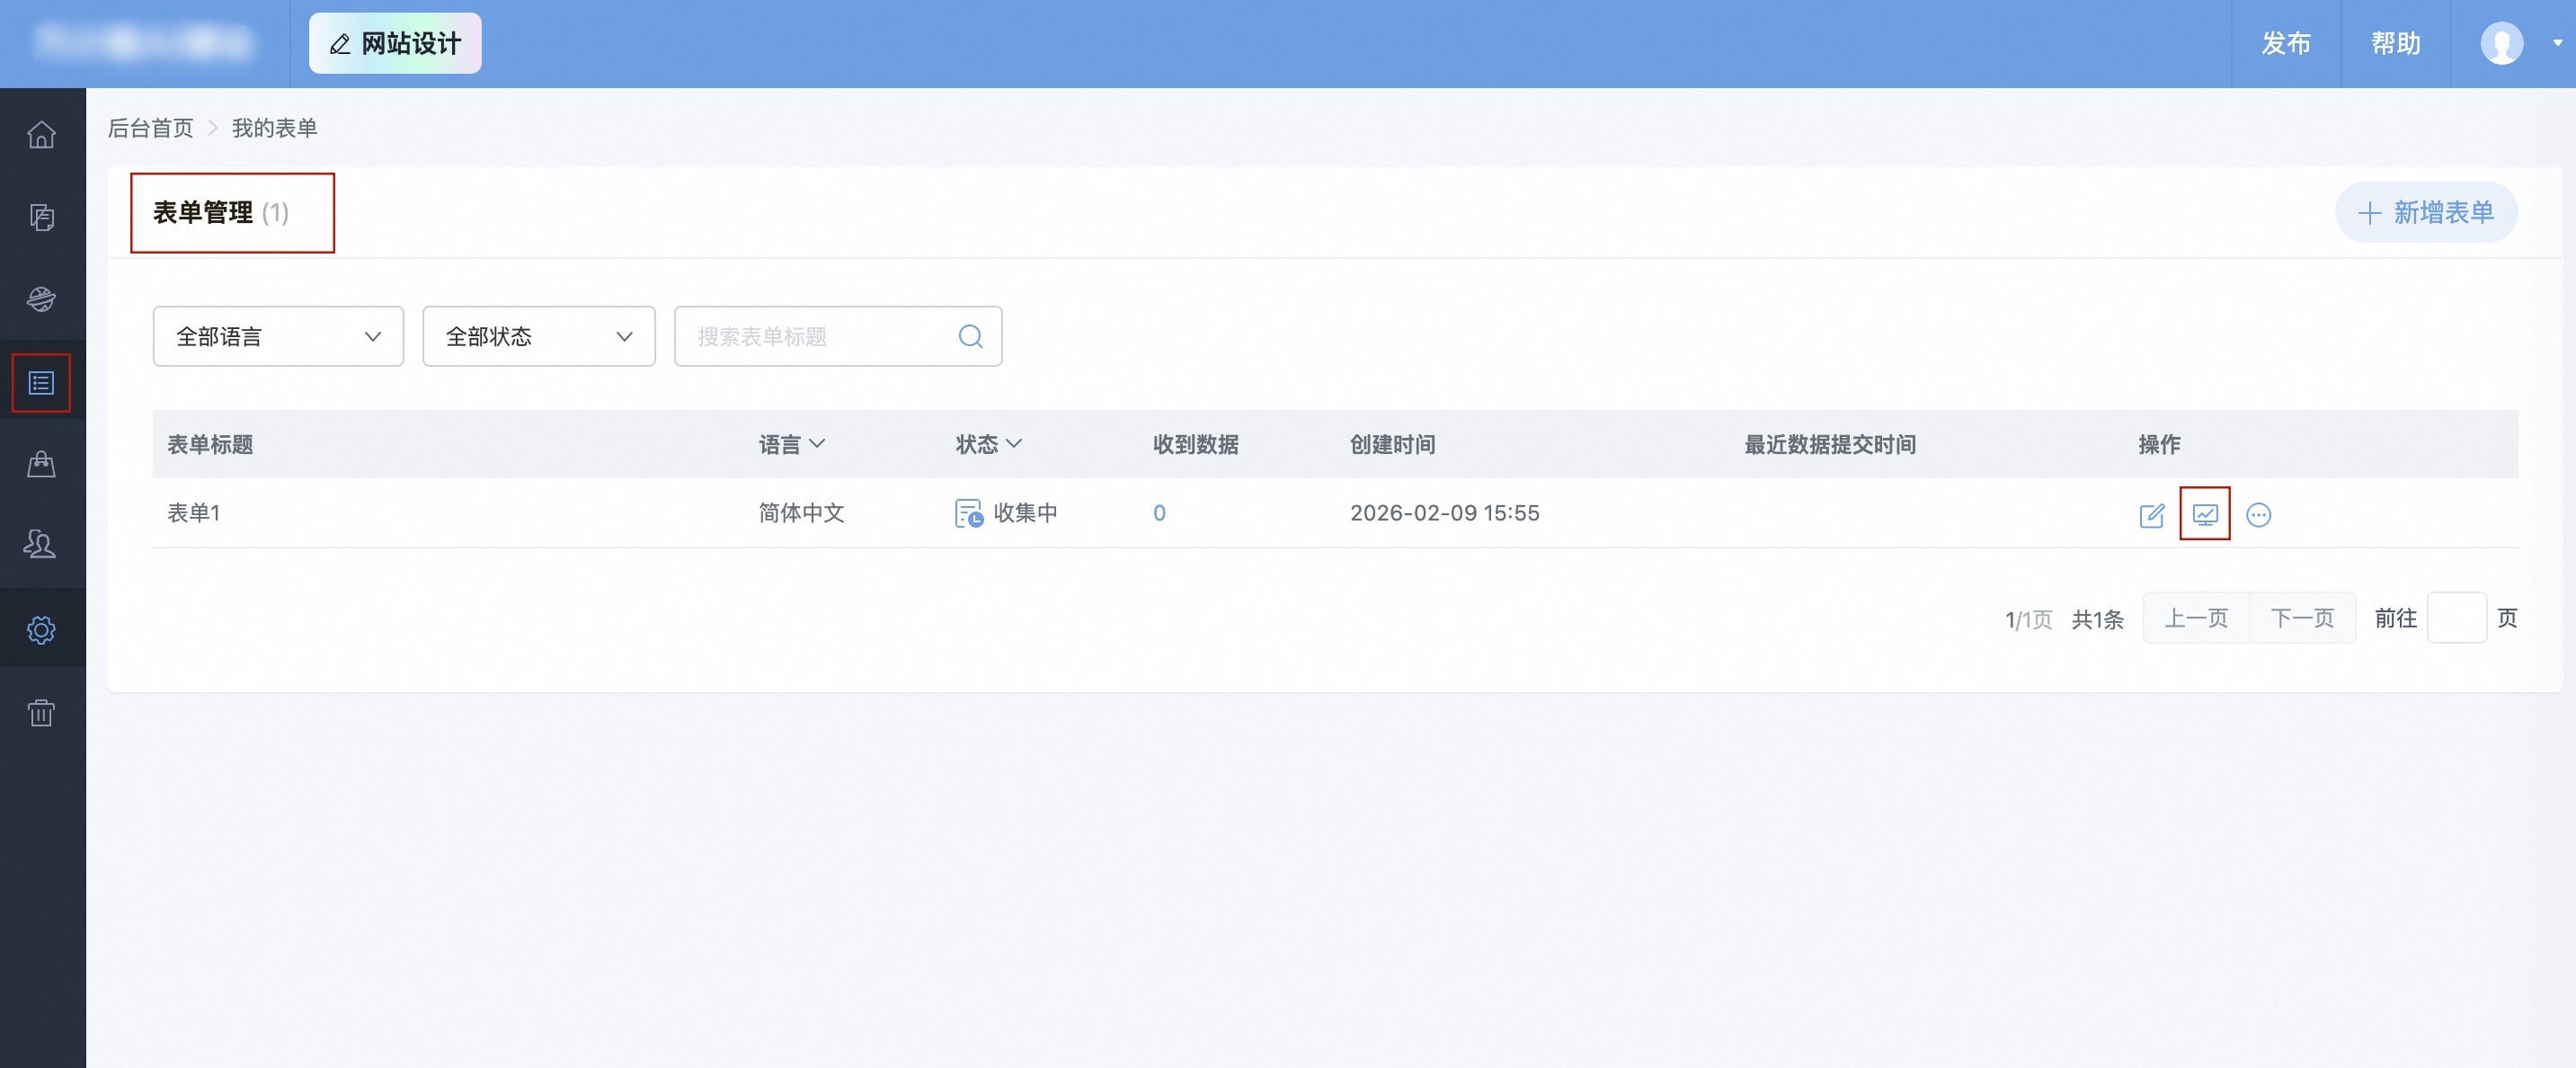This screenshot has height=1068, width=2576.
Task: Select the home icon in the sidebar
Action: click(x=41, y=134)
